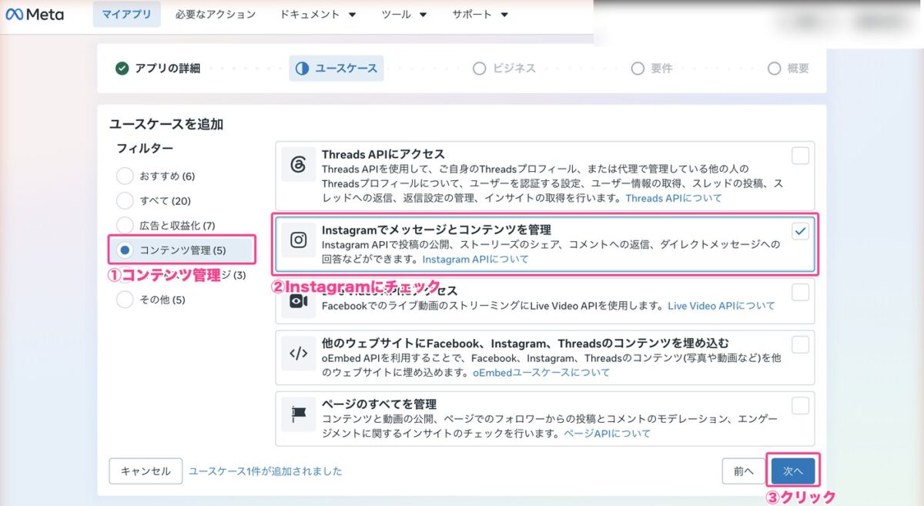
Task: Open the マイアプリ tab
Action: tap(127, 15)
